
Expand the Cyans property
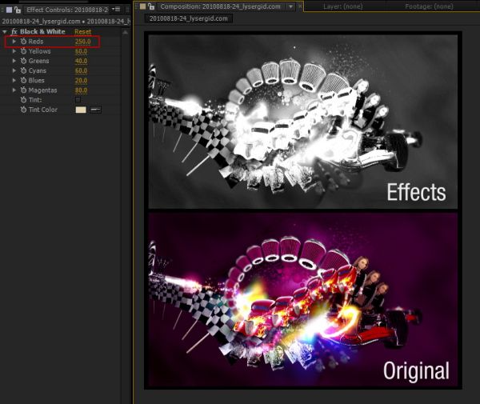[x=14, y=70]
